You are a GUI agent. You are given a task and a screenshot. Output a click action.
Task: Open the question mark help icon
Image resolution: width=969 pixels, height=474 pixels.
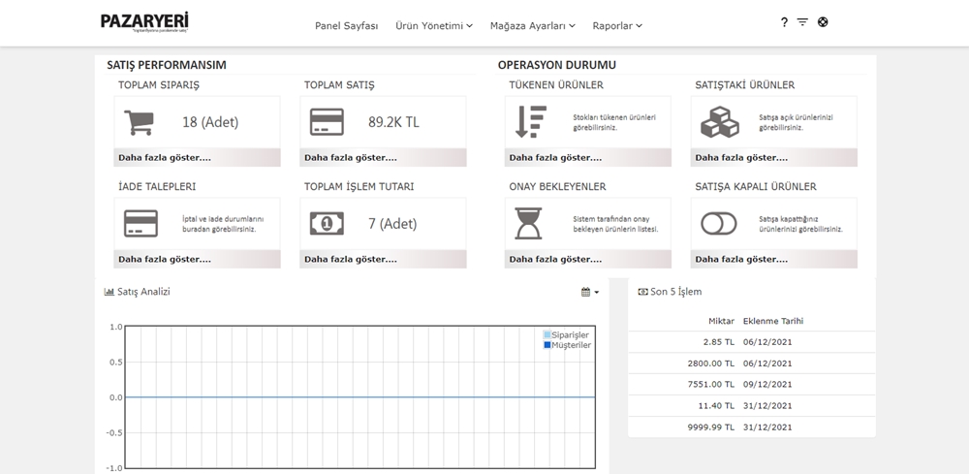784,22
